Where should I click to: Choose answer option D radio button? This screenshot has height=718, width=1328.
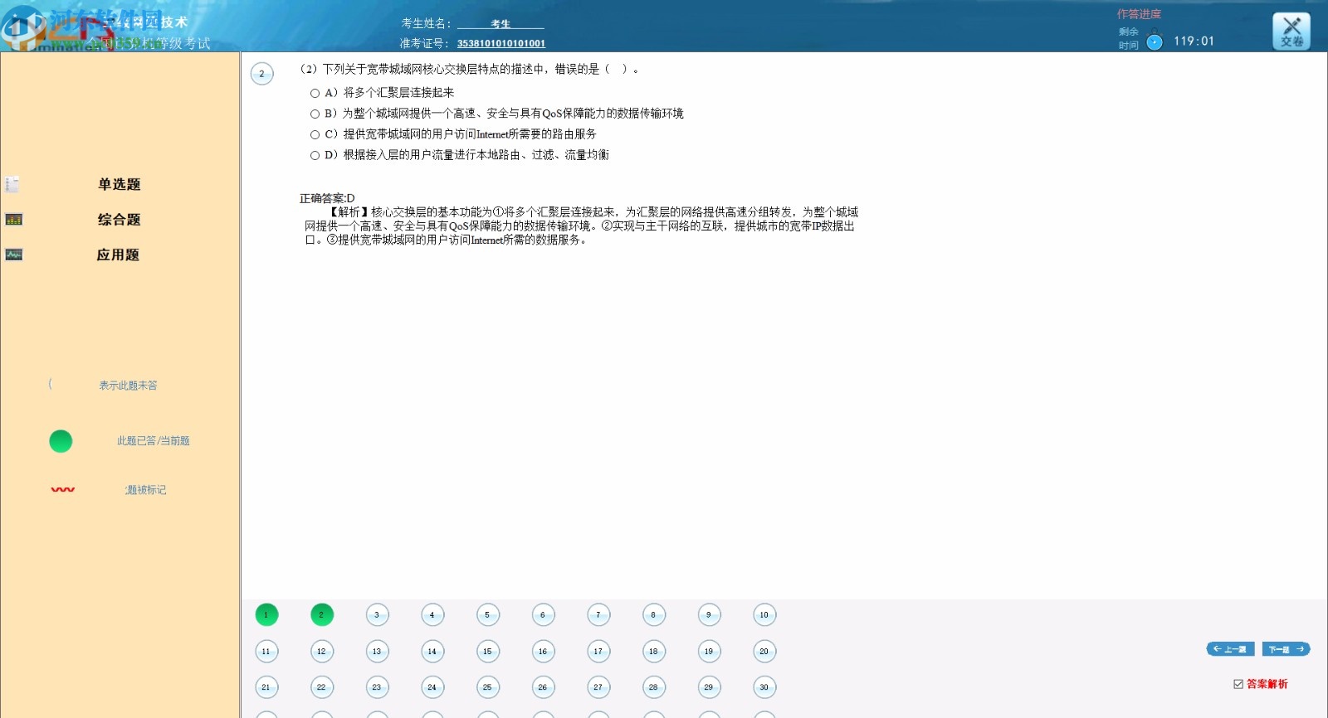(315, 155)
